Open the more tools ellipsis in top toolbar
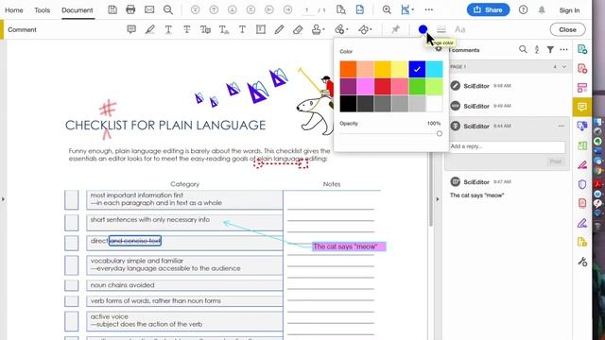Image resolution: width=605 pixels, height=340 pixels. [428, 10]
